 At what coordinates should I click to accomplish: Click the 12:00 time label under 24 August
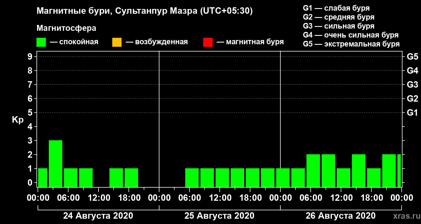(x=99, y=198)
